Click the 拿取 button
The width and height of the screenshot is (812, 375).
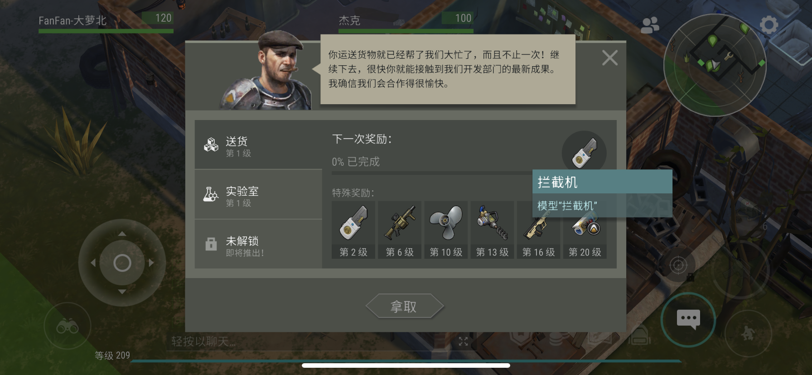pos(404,307)
